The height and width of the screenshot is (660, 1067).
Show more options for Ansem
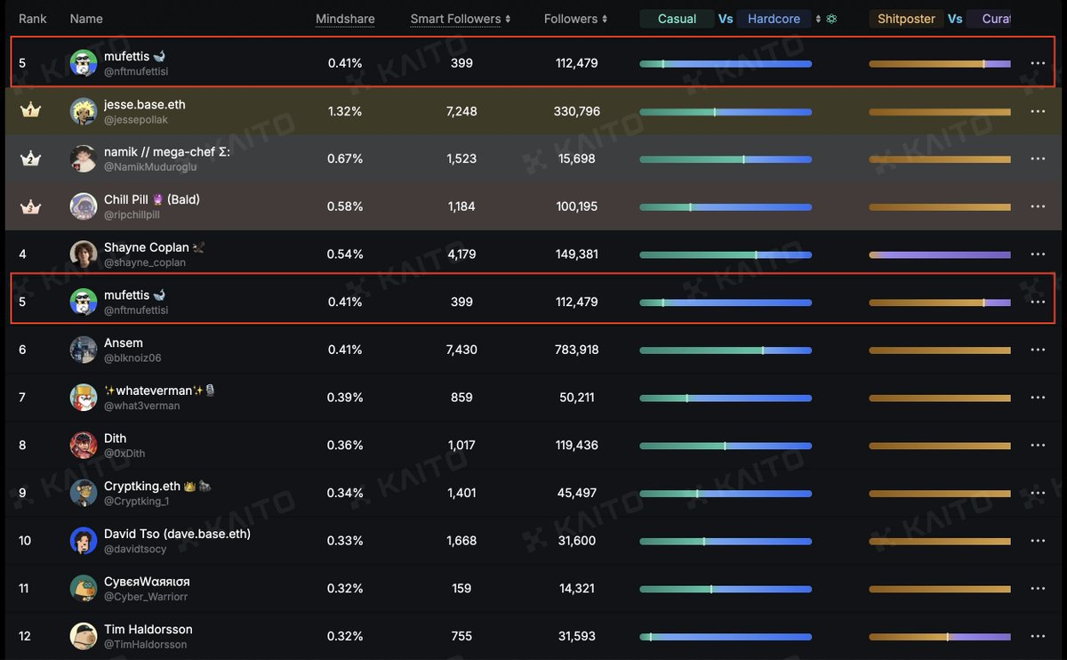click(1038, 350)
